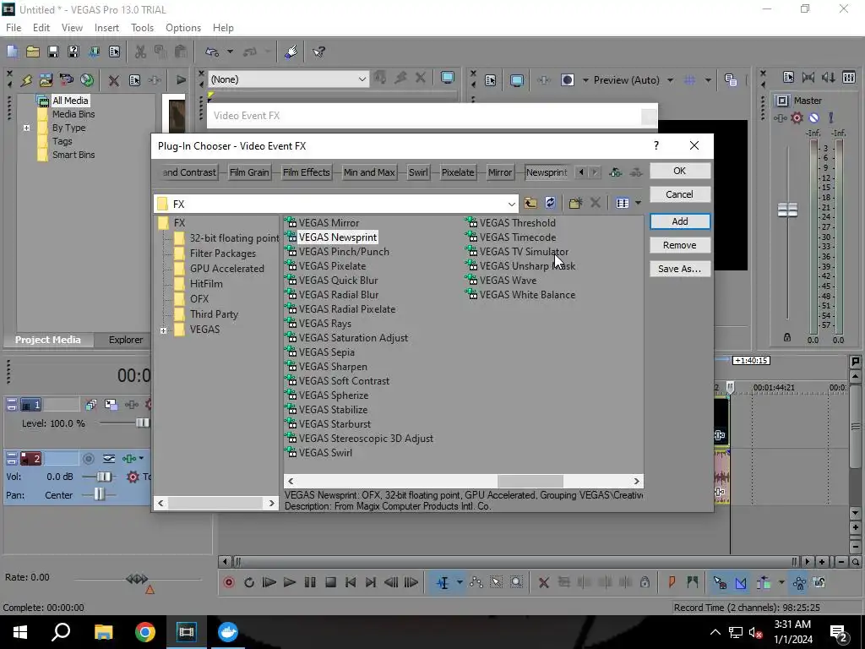The image size is (865, 649).
Task: Click the Envelope Edit tool icon
Action: (476, 582)
